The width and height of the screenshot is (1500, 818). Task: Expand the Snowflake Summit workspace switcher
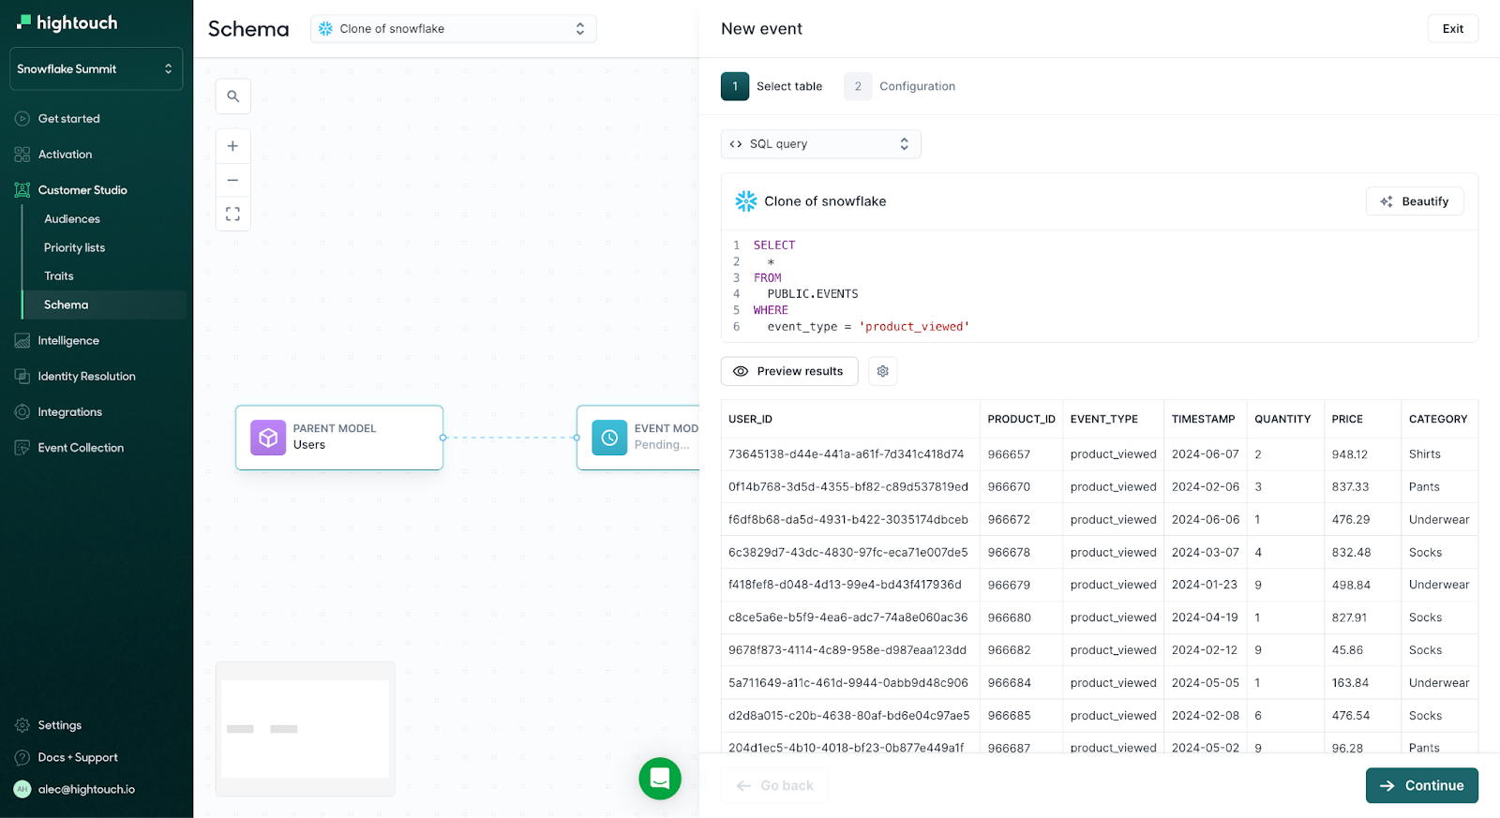point(96,69)
